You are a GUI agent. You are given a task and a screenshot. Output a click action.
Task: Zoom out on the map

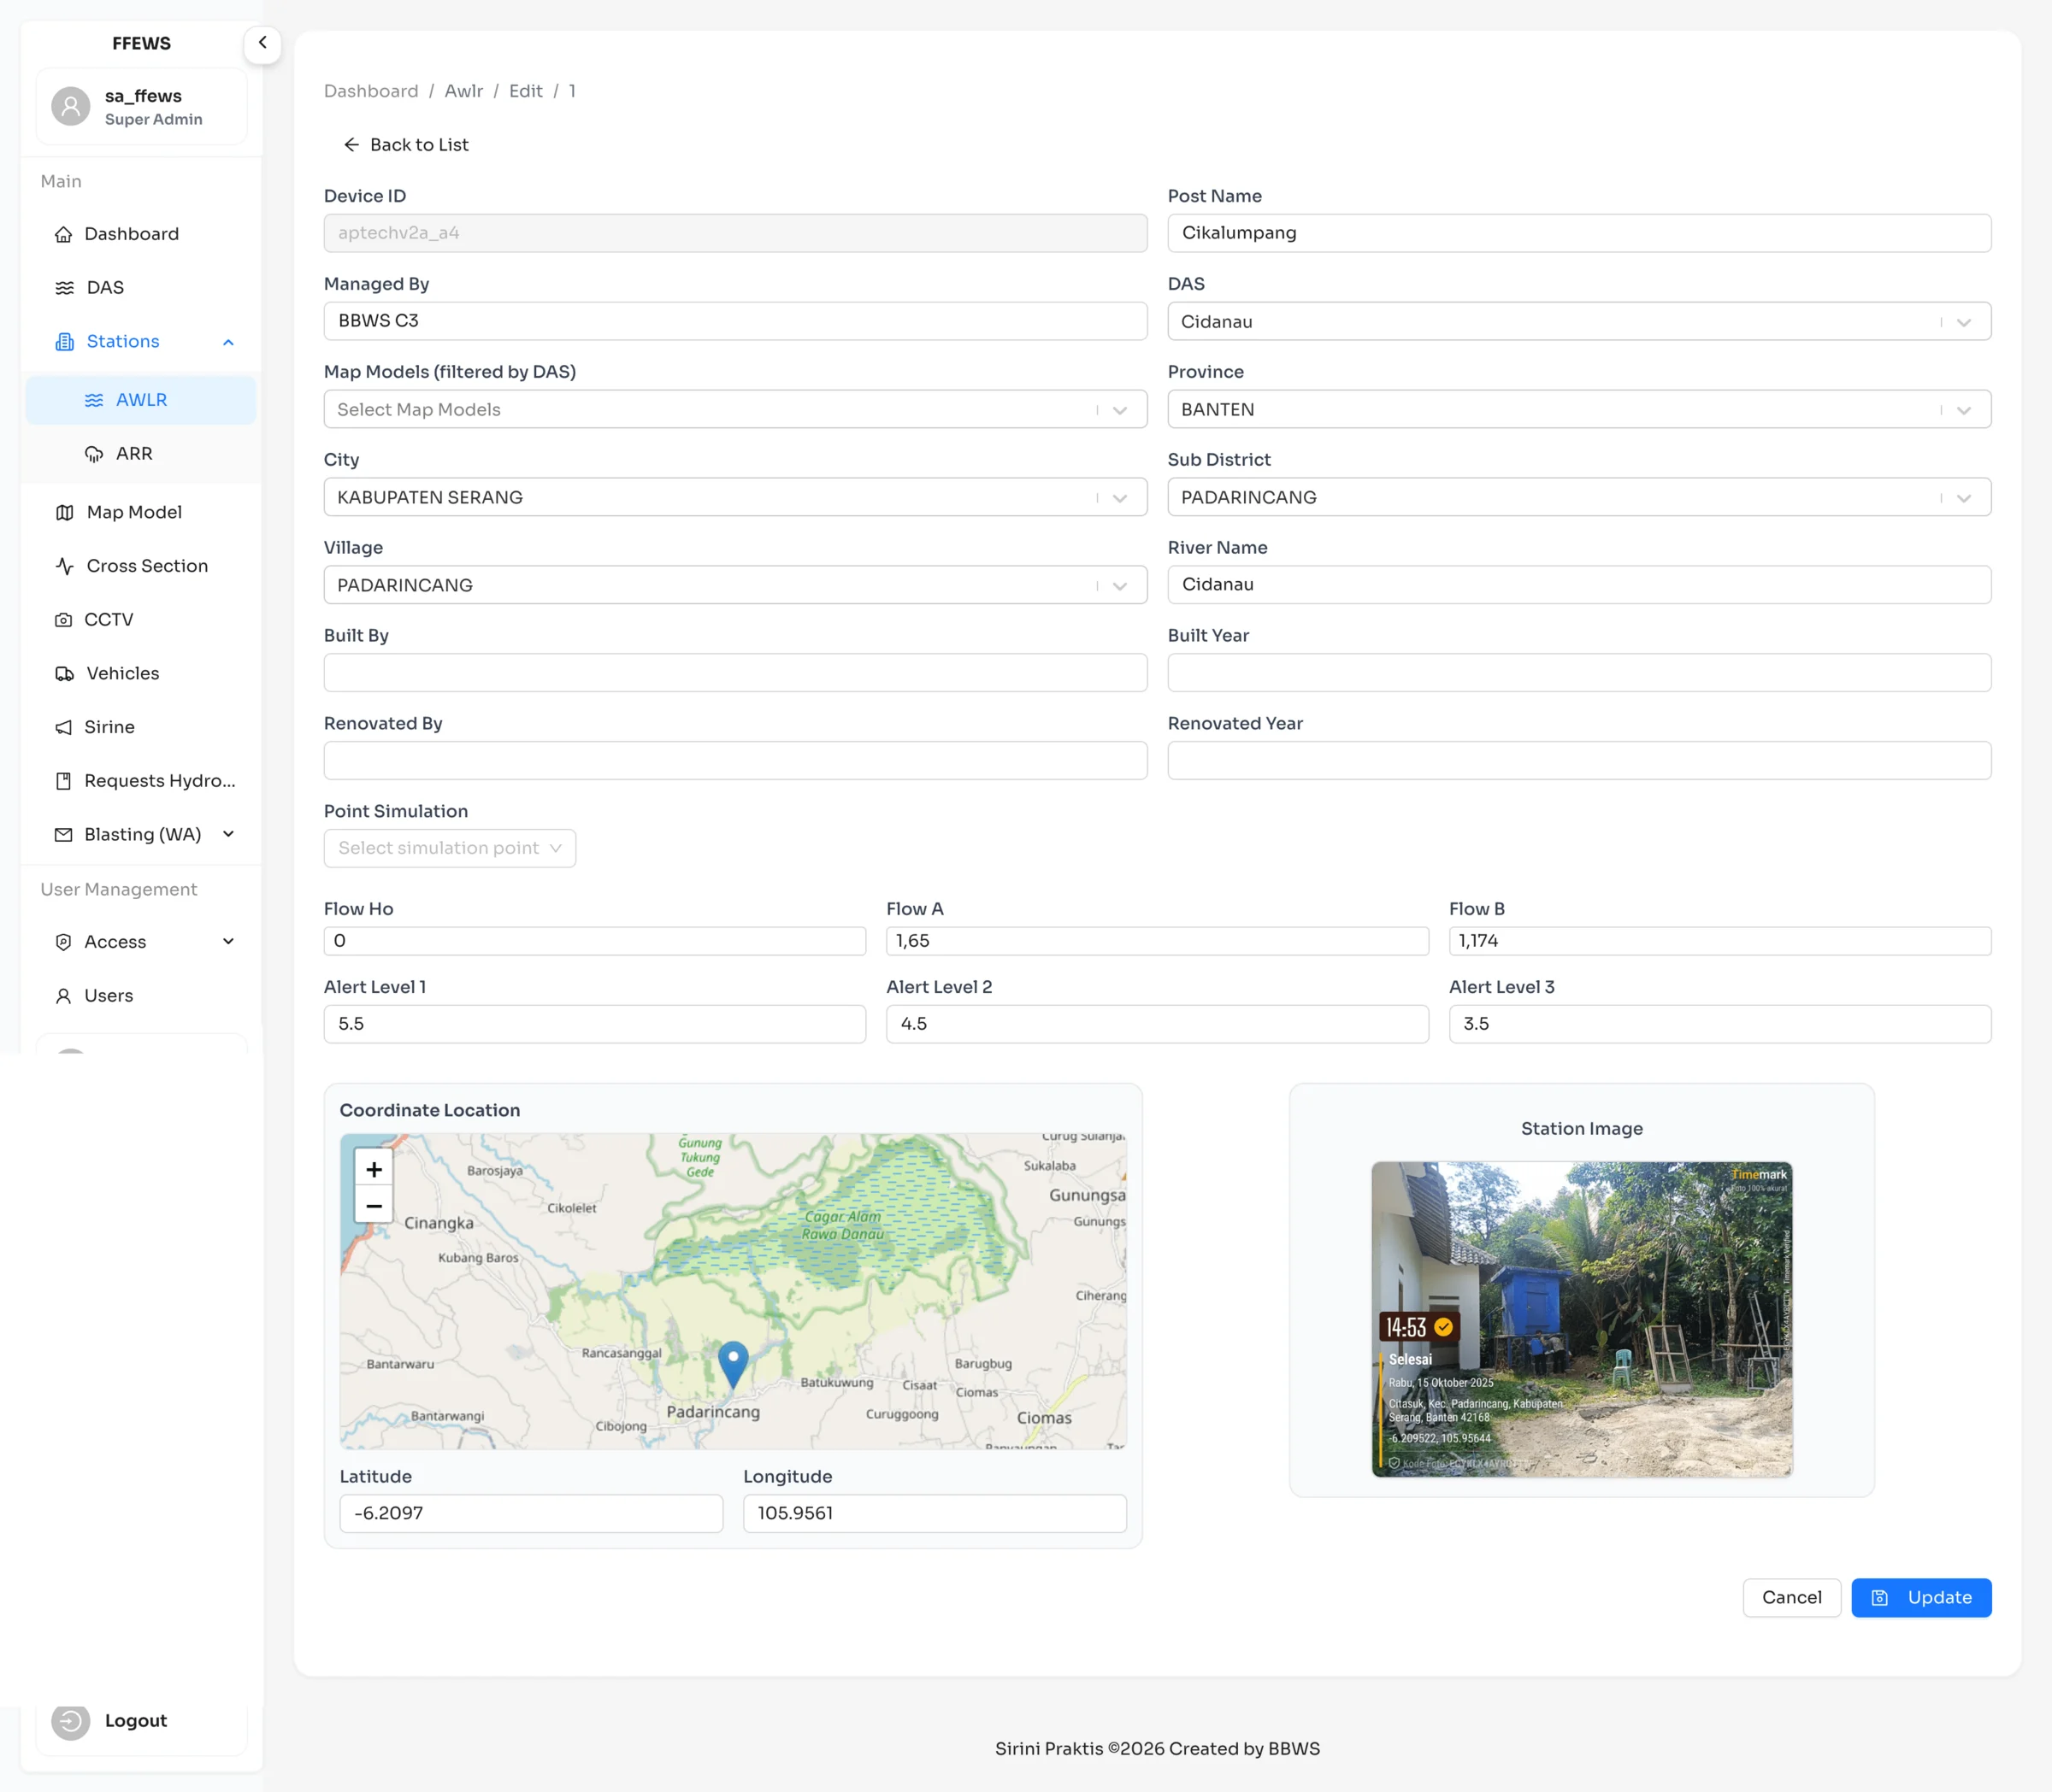pyautogui.click(x=374, y=1206)
